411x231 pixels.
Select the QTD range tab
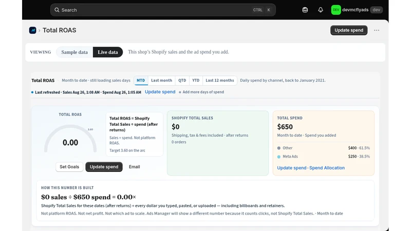(x=182, y=81)
